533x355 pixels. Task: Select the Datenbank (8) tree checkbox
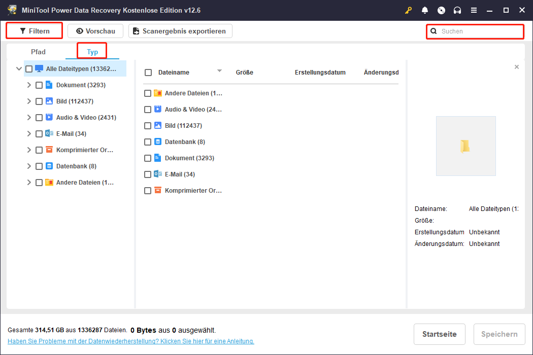pos(39,166)
